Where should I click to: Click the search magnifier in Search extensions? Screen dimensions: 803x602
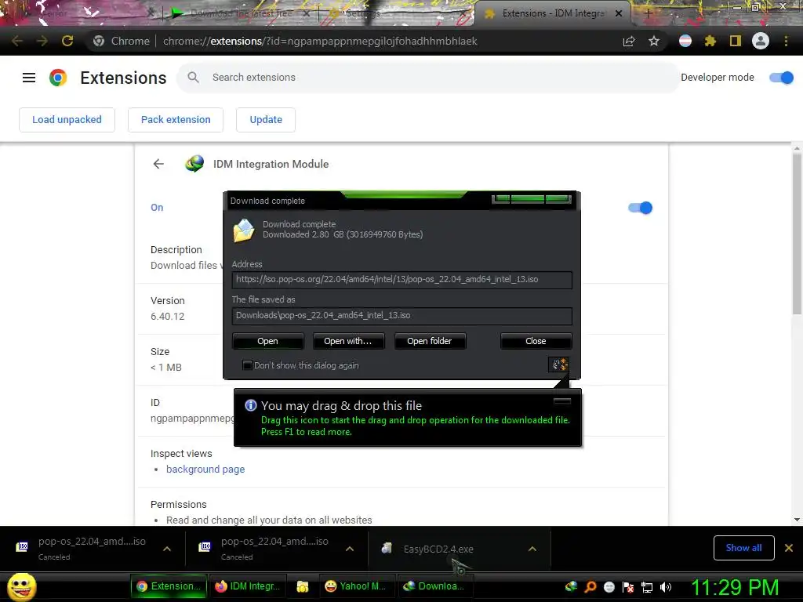[193, 78]
